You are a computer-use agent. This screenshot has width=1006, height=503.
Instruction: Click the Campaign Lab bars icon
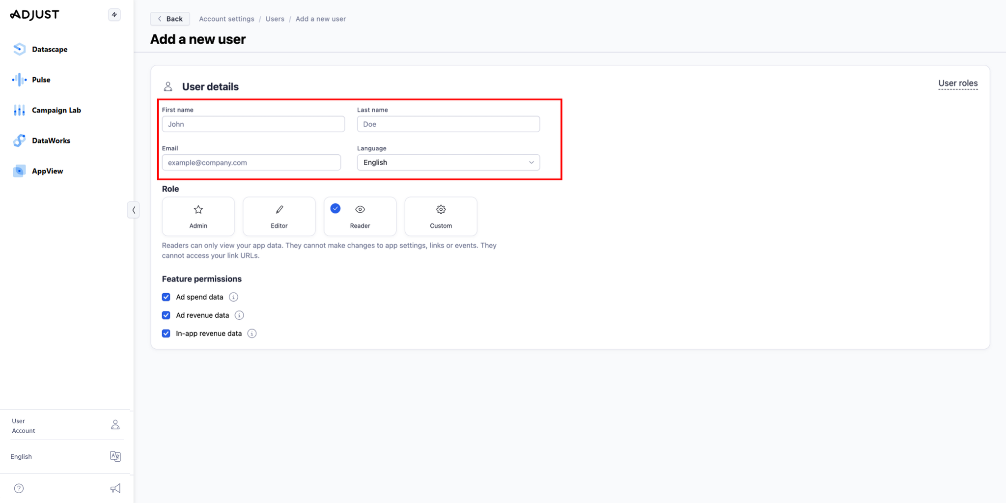[19, 110]
